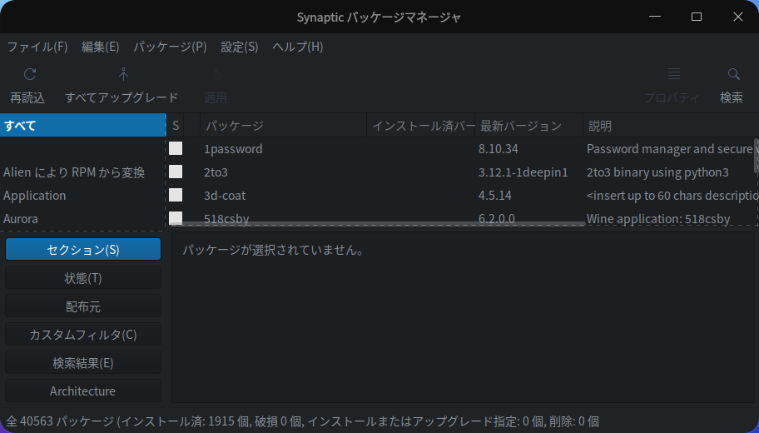Open the ファイル(F) menu

click(x=37, y=47)
